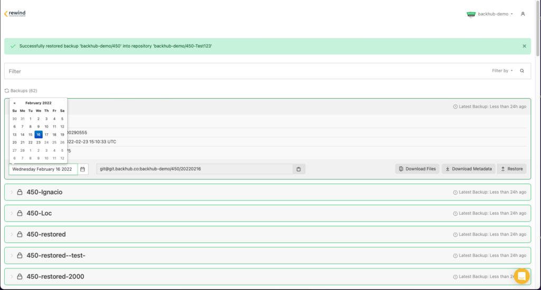Click the February 2022 calendar header
The width and height of the screenshot is (541, 290).
coord(38,103)
